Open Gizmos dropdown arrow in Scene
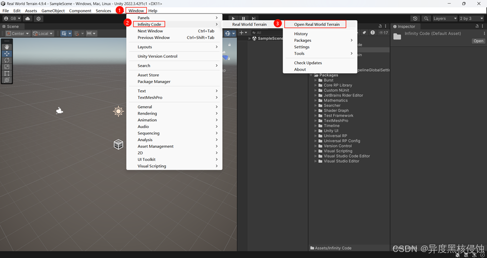Viewport: 487px width, 258px height. (234, 33)
